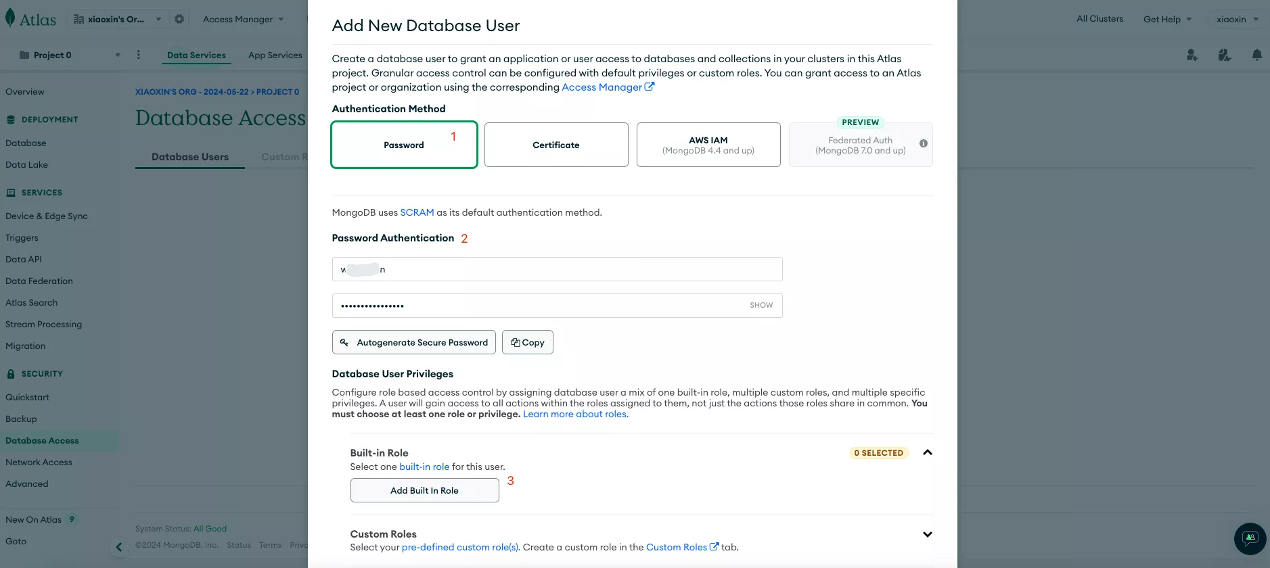
Task: Open the Access Manager dropdown
Action: [x=244, y=19]
